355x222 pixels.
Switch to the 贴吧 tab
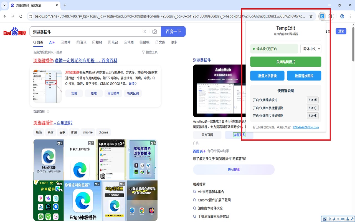(144, 42)
